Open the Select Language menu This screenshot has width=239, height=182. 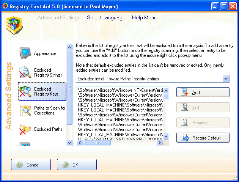(106, 18)
